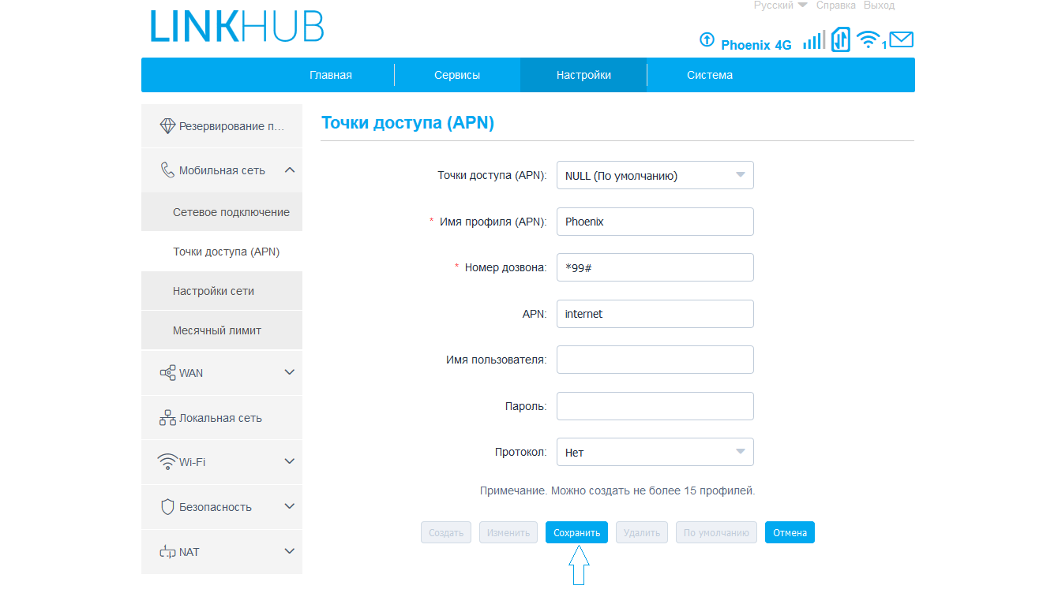Open Настройки сети in sidebar
The image size is (1058, 593).
coord(222,291)
